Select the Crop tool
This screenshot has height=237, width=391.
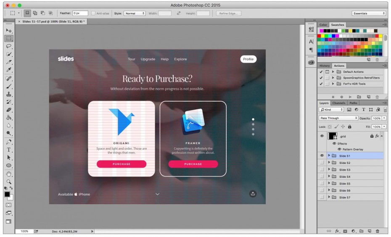9,62
